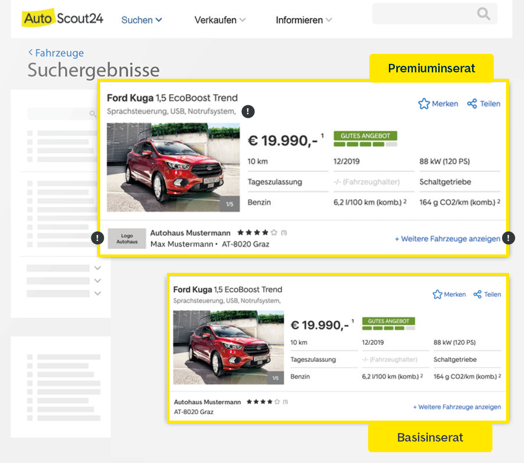Click the dealer star rating in the premium listing
Image resolution: width=524 pixels, height=463 pixels.
(x=257, y=232)
